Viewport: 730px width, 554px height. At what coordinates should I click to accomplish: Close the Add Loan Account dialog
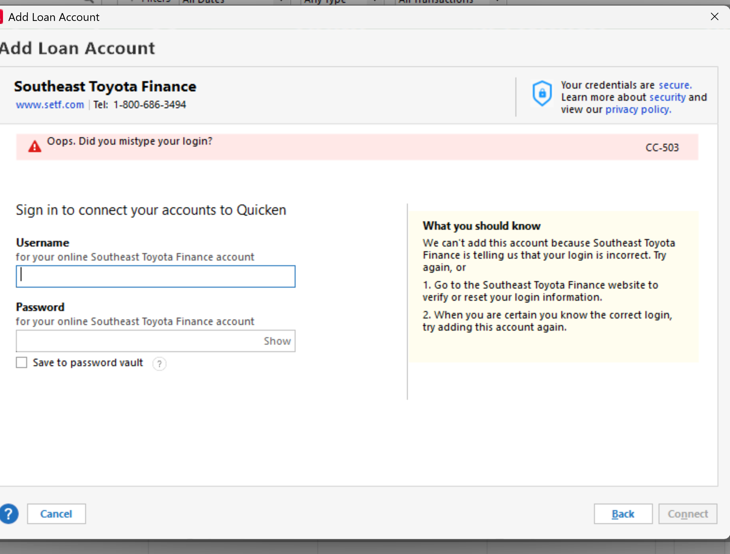(x=714, y=16)
